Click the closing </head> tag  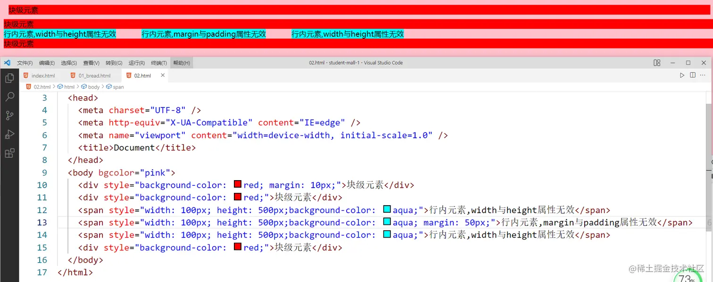coord(85,160)
